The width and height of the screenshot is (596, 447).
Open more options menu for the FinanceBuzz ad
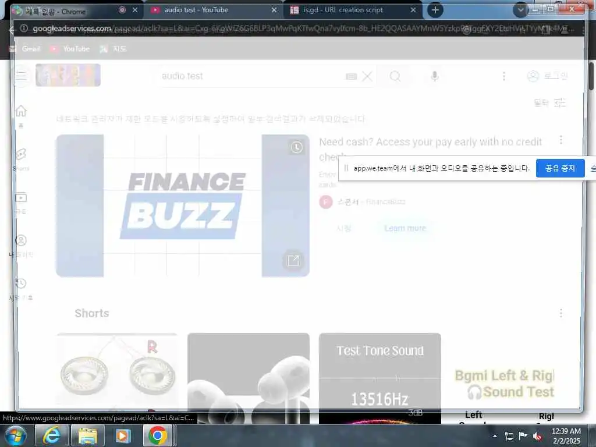pos(561,140)
